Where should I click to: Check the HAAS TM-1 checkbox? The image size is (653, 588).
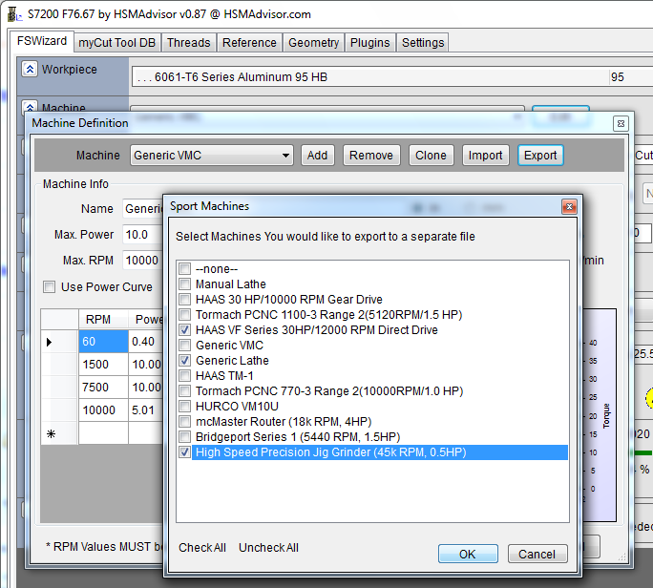point(184,376)
